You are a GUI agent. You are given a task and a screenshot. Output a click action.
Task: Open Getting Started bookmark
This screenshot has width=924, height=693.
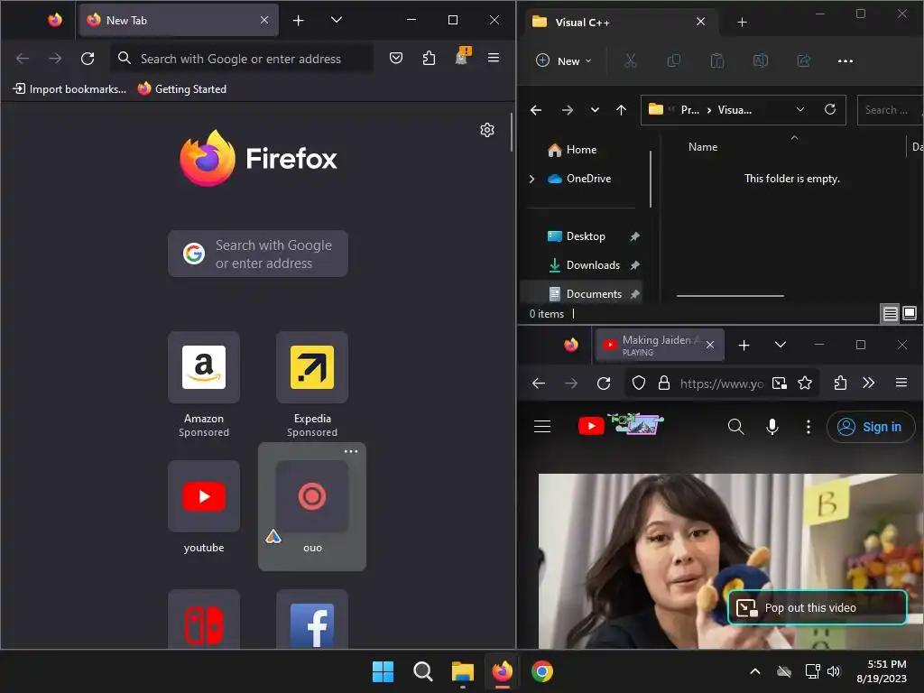pyautogui.click(x=182, y=89)
